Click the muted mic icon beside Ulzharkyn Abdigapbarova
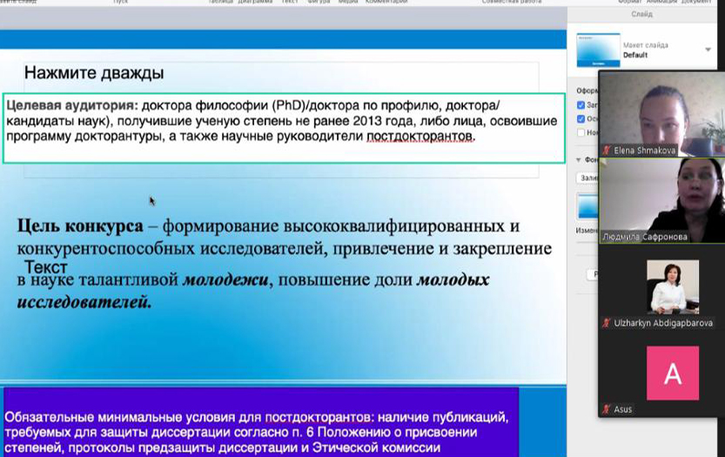The image size is (725, 457). coord(607,323)
